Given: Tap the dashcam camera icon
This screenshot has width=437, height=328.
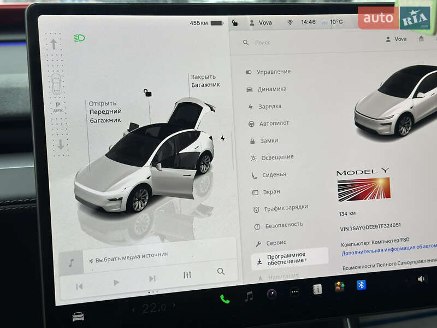Looking at the screenshot, I should (271, 294).
